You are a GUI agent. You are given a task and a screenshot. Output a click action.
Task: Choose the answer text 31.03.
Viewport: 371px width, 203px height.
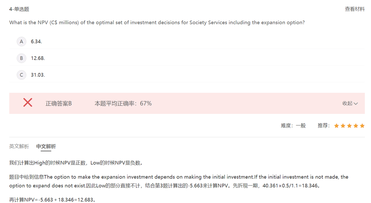point(38,75)
